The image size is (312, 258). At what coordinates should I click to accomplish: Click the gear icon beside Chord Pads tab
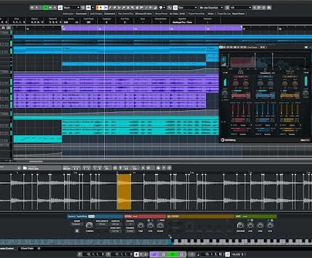tap(39, 248)
